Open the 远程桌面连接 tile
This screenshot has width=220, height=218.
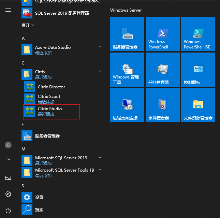[x=127, y=105]
